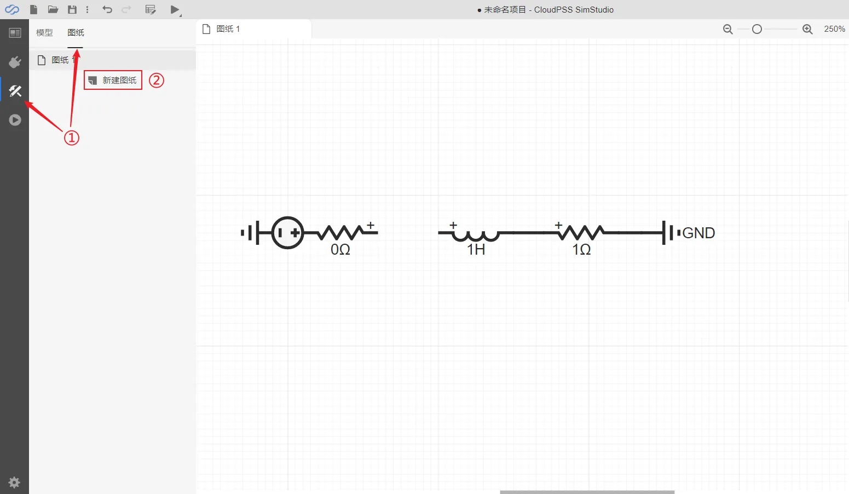The height and width of the screenshot is (494, 849).
Task: Open settings via the gear icon
Action: pyautogui.click(x=14, y=482)
